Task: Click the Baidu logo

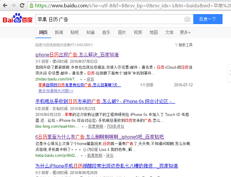Action: [x=18, y=18]
